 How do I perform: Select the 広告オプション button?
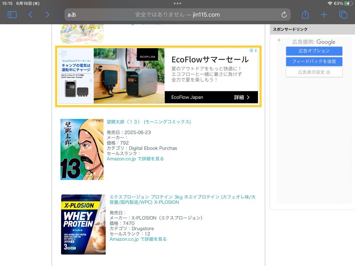tap(314, 51)
